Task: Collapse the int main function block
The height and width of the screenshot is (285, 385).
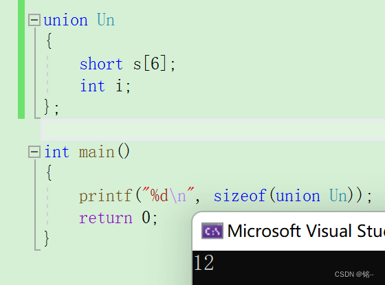Action: pos(34,152)
